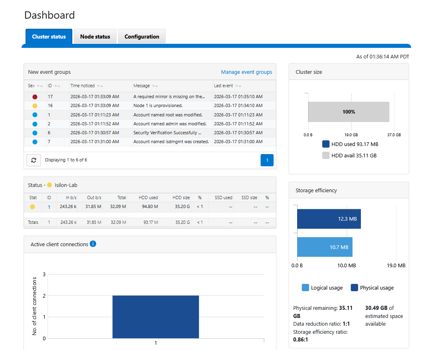Open the Configuration tab

tap(142, 37)
